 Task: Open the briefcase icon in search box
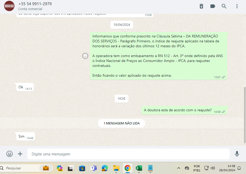(46, 168)
